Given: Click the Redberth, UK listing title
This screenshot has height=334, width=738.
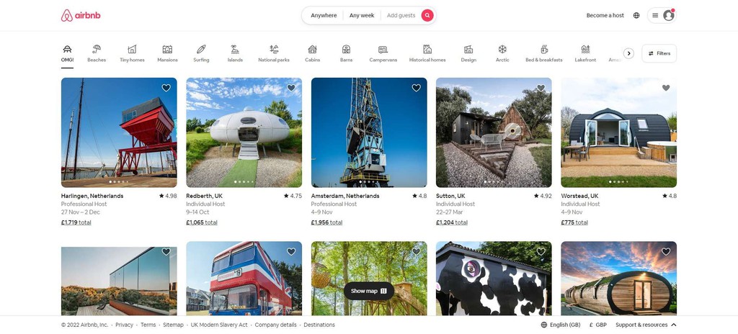Looking at the screenshot, I should click(x=204, y=196).
